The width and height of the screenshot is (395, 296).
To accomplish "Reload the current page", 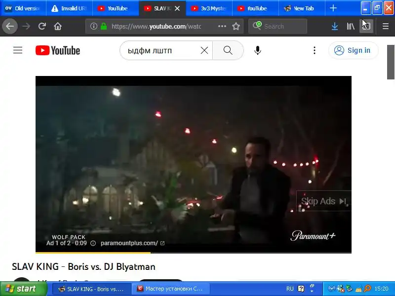I will pyautogui.click(x=42, y=26).
